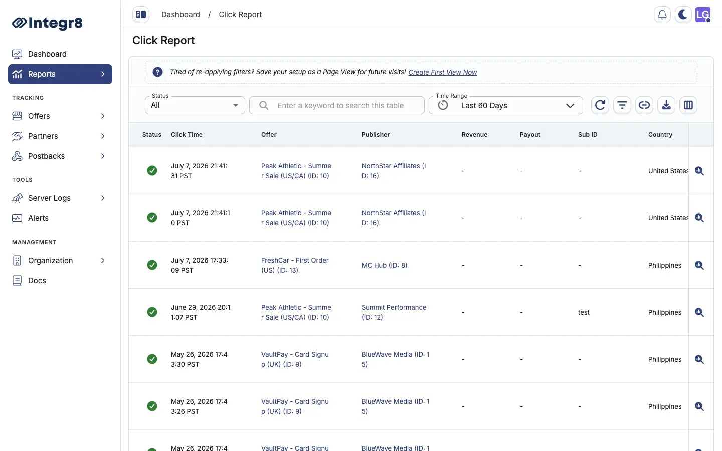Inspect the July 7 17:33:09 click details
Viewport: 722px width, 451px height.
699,265
